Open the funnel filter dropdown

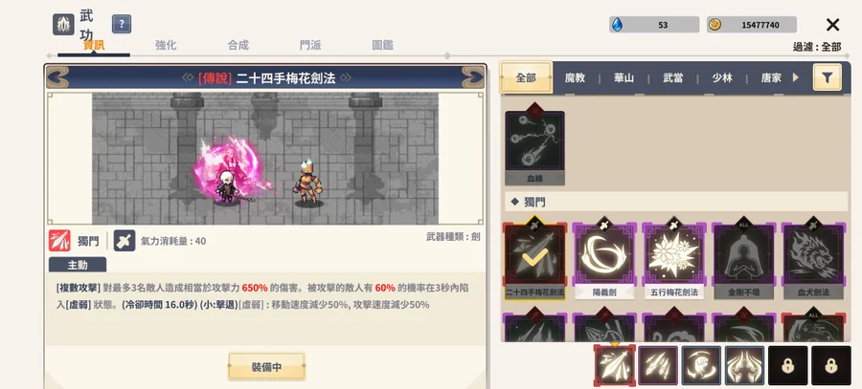point(827,78)
